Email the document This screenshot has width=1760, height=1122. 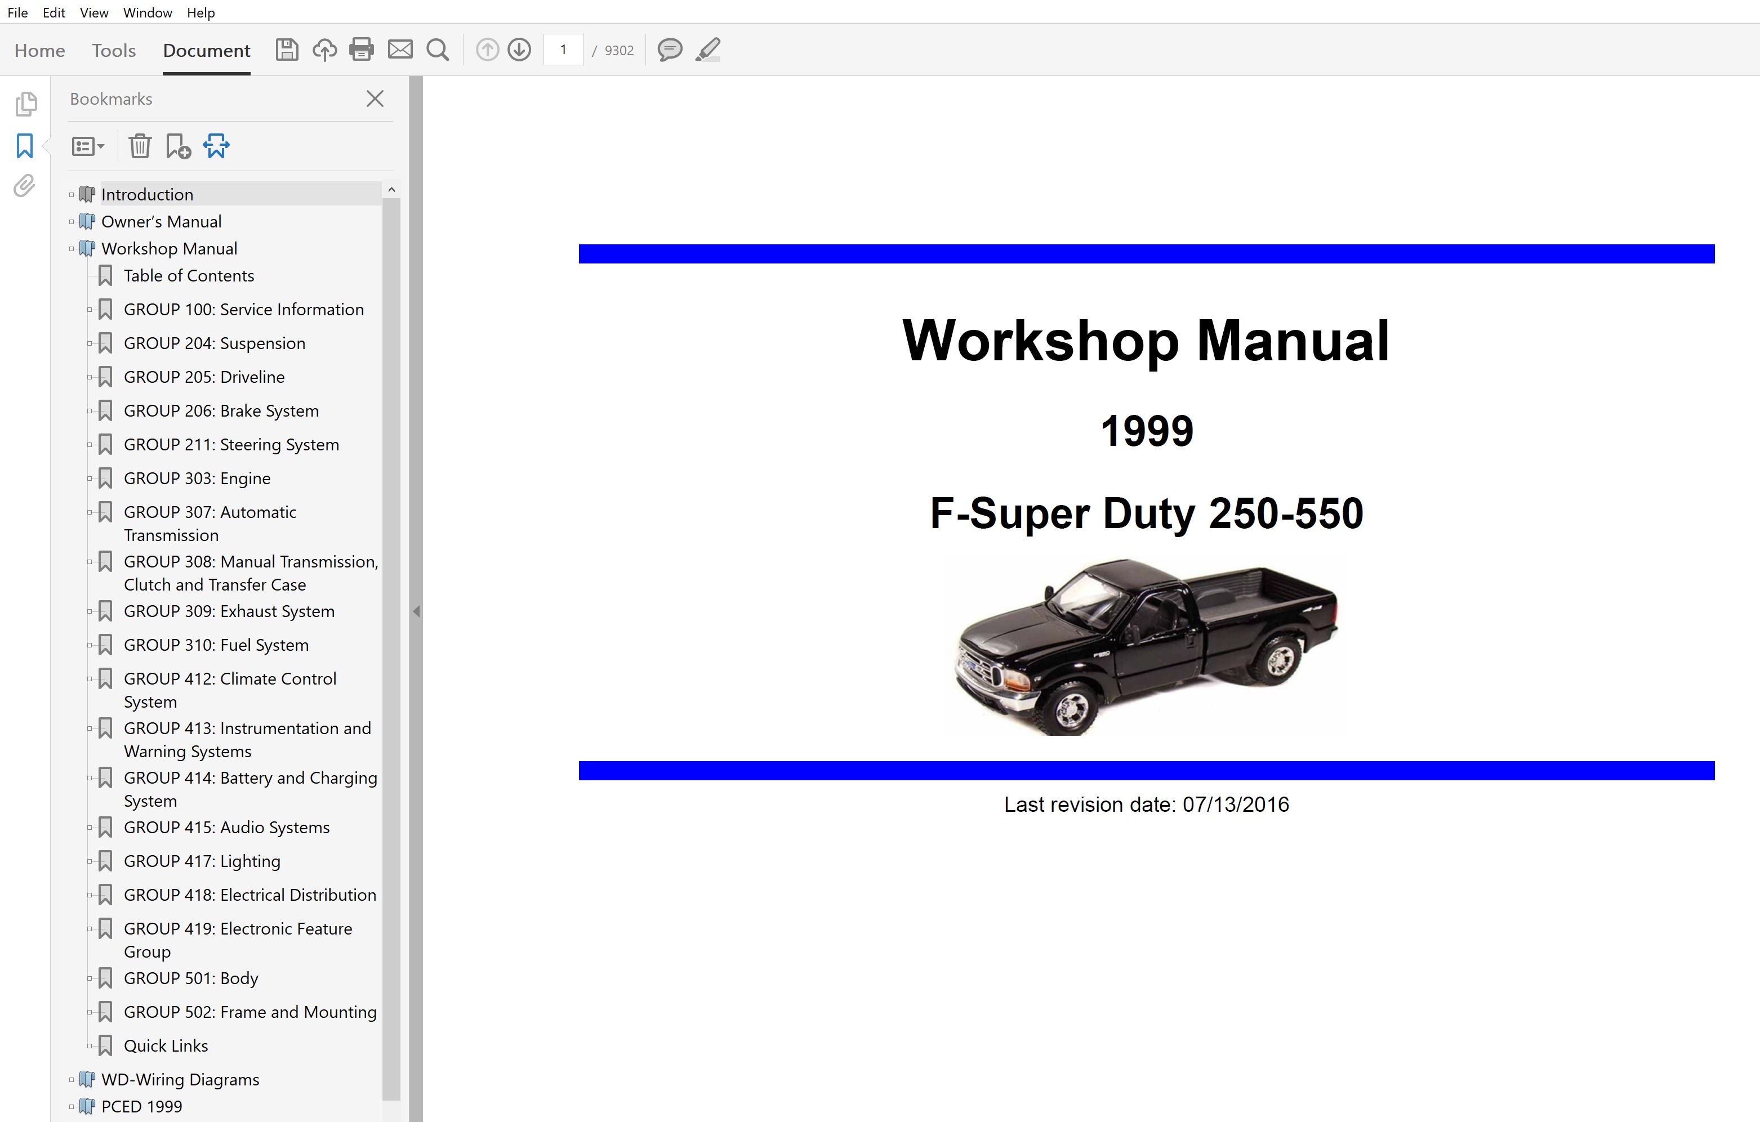[400, 50]
